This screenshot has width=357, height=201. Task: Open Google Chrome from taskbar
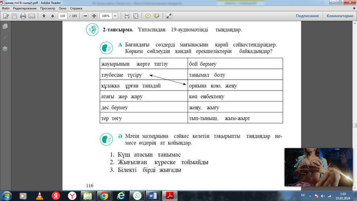point(104,196)
